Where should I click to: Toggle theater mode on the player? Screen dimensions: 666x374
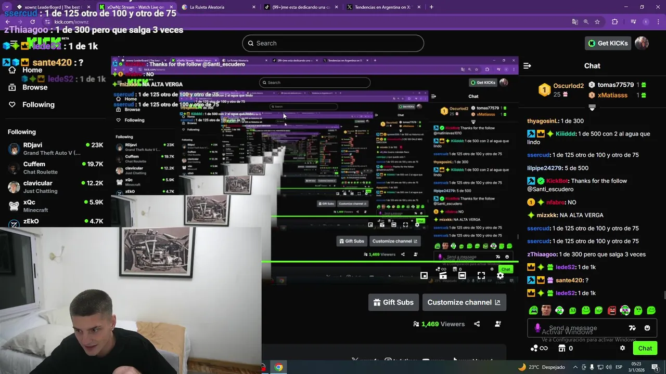click(462, 276)
